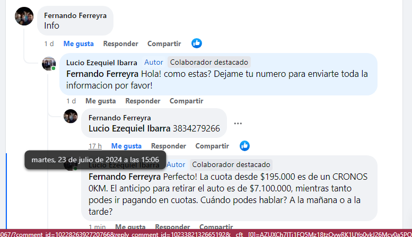Toggle Me gusta on Lucio's first reply

tap(101, 101)
